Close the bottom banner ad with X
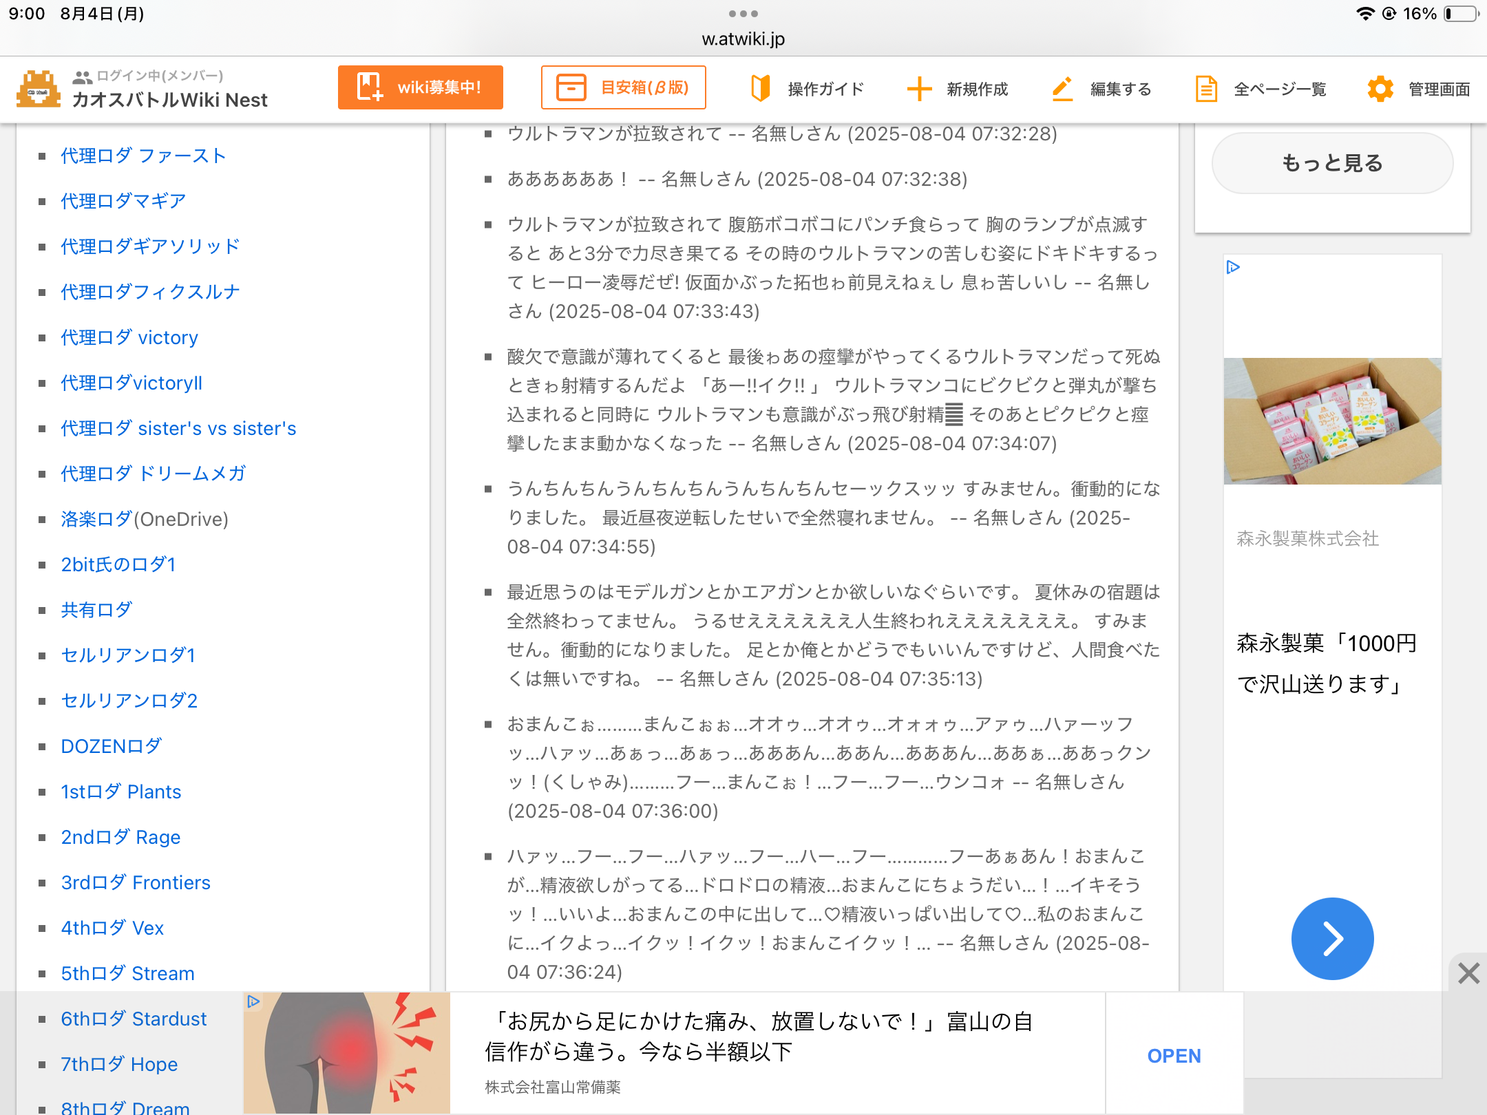The image size is (1487, 1115). coord(1468,973)
